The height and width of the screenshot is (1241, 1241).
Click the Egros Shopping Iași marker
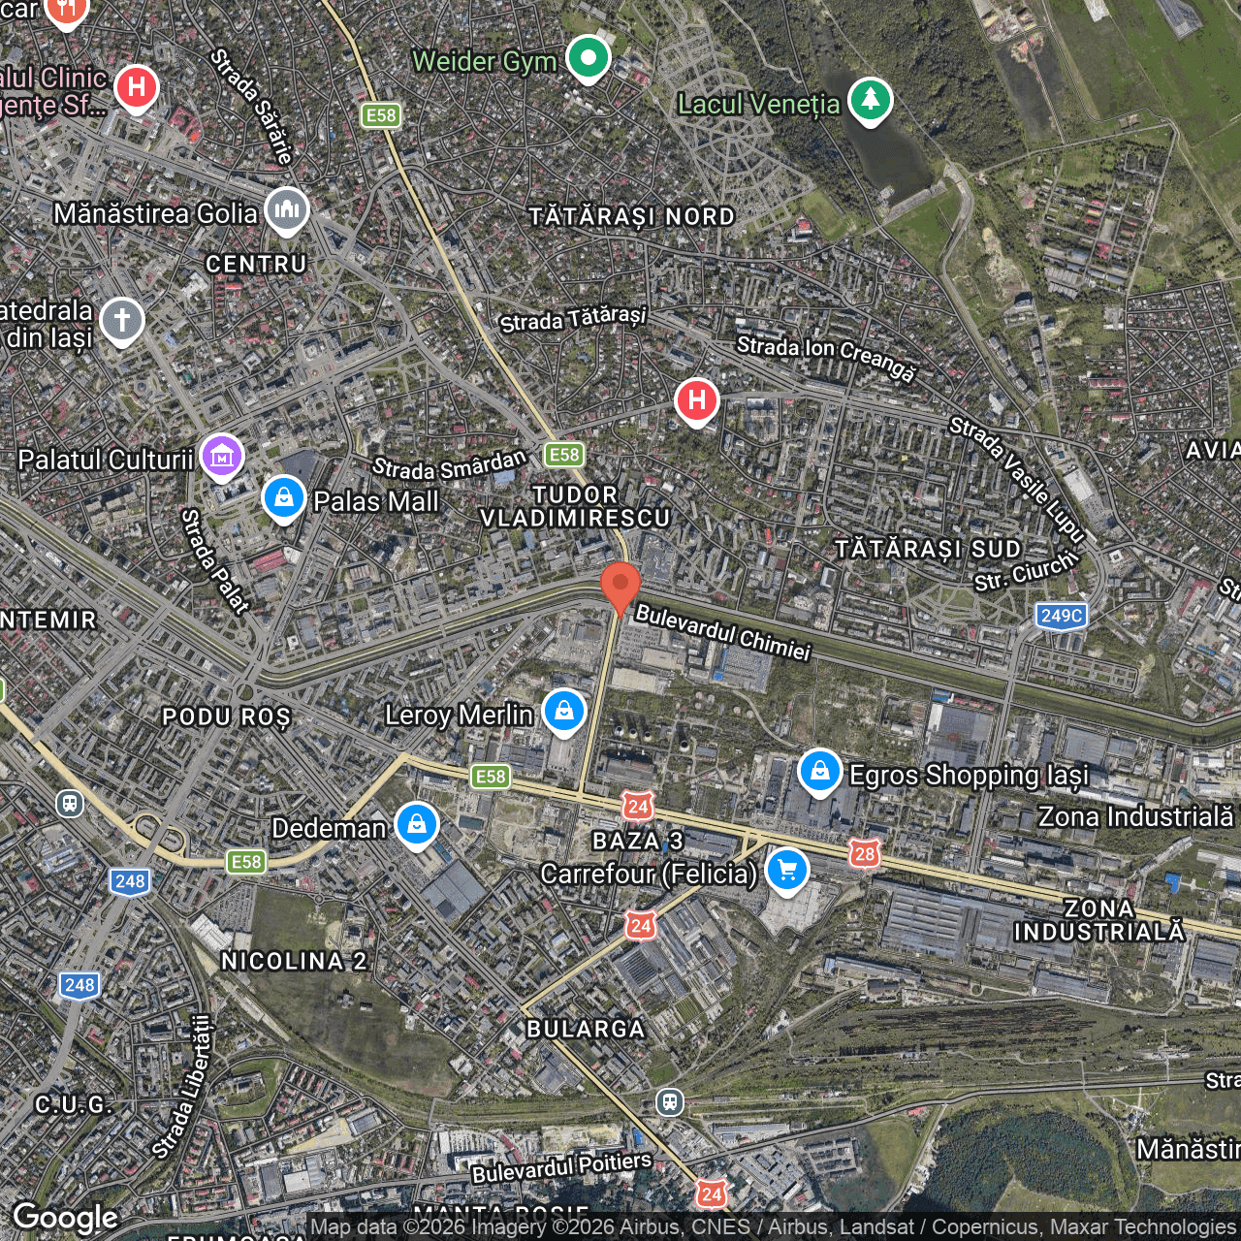820,773
